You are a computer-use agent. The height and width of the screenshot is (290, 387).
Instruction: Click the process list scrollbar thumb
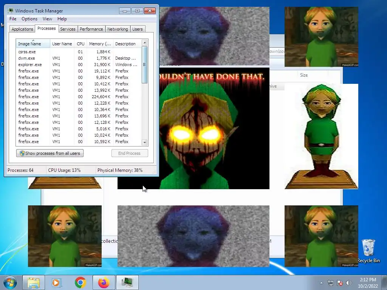click(x=145, y=65)
